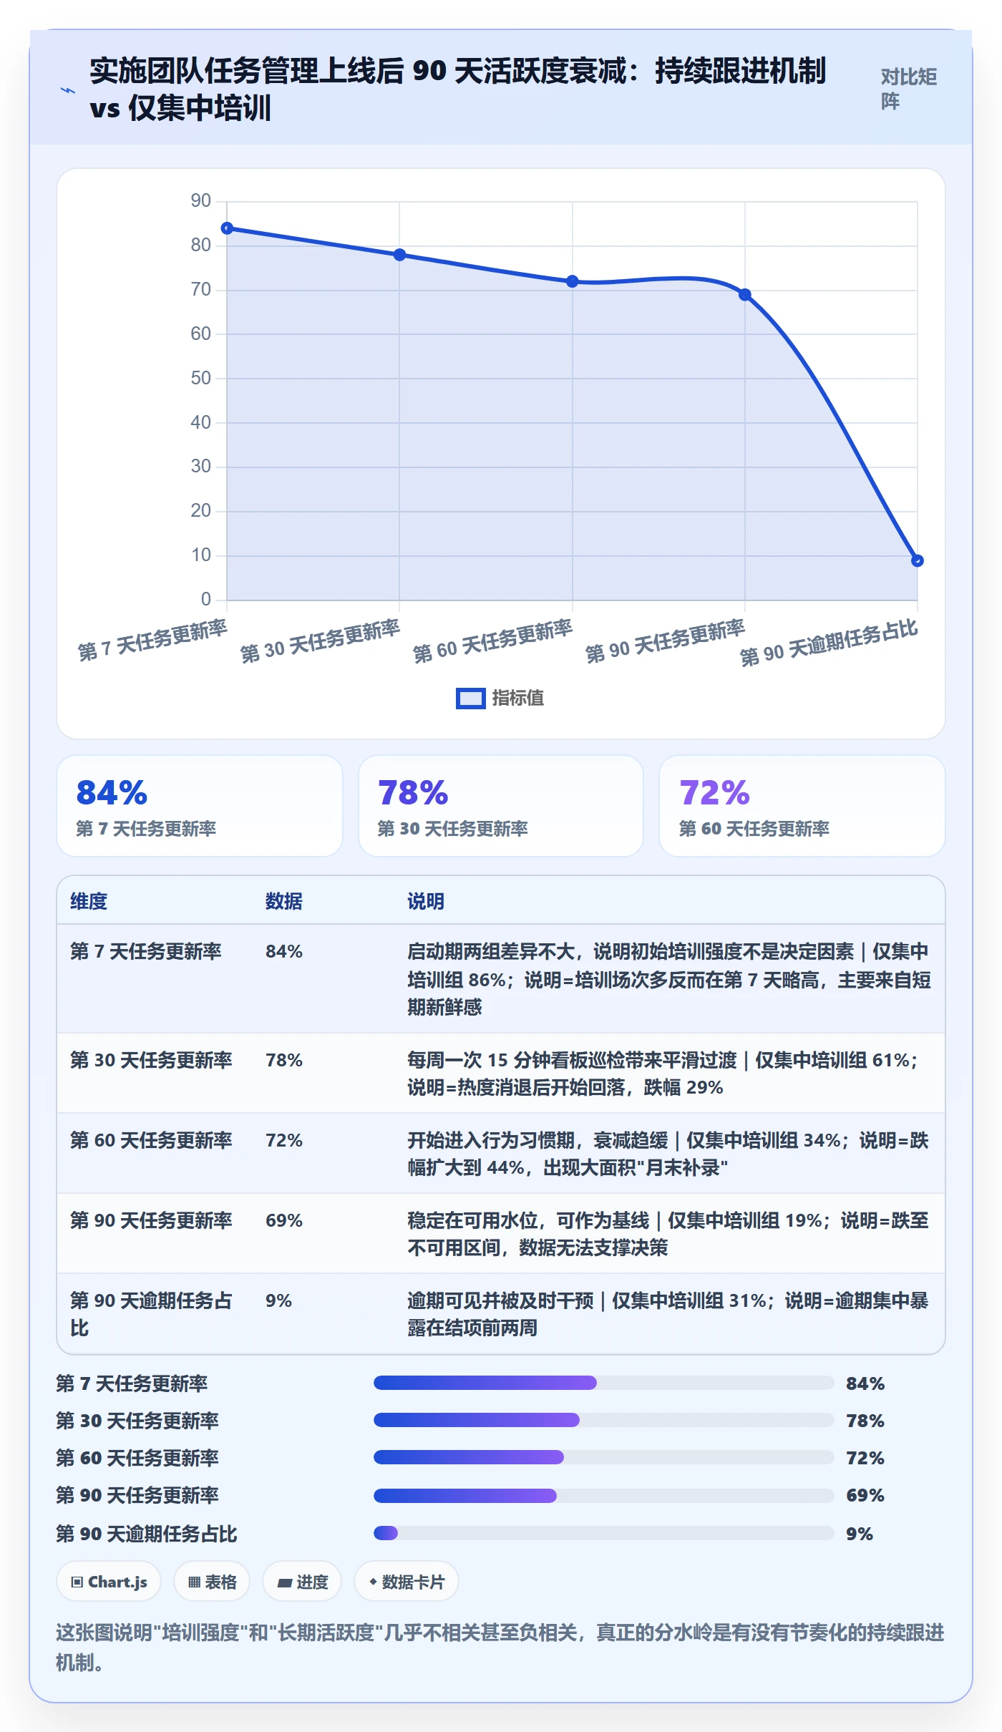This screenshot has width=1002, height=1732.
Task: Click the chart point for 第 7 天任务更新率
Action: 227,228
